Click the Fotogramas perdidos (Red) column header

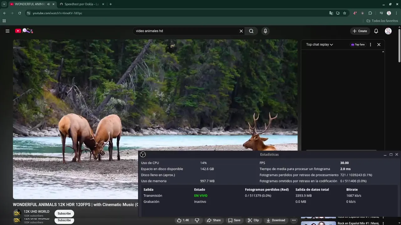(267, 189)
